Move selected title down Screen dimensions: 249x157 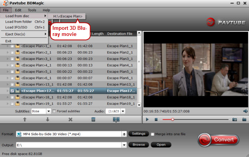point(48,120)
